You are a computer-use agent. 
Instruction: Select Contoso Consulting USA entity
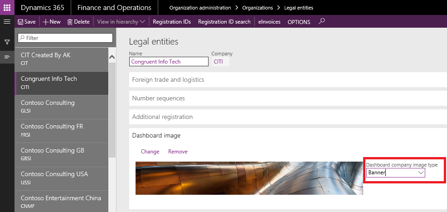(x=62, y=178)
